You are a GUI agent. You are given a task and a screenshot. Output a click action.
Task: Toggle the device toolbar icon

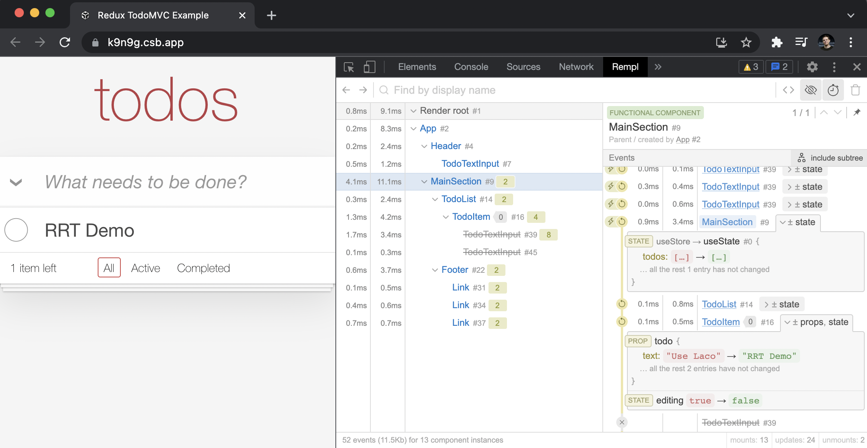click(x=369, y=67)
